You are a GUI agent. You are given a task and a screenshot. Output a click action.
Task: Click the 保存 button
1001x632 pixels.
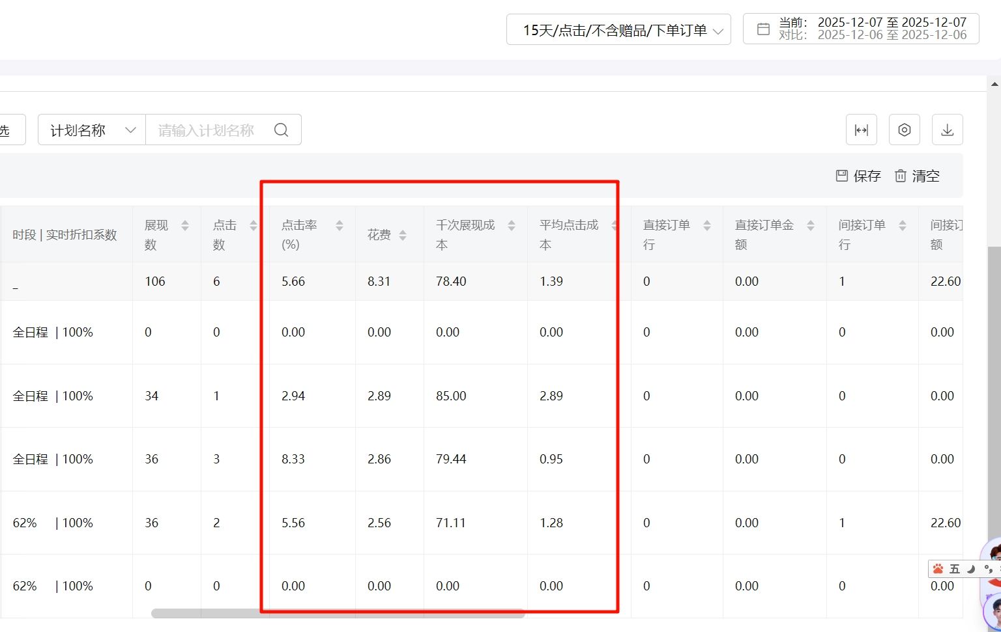(x=858, y=176)
